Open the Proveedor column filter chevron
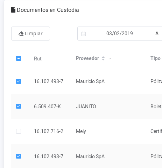162x168 pixels. pyautogui.click(x=110, y=59)
